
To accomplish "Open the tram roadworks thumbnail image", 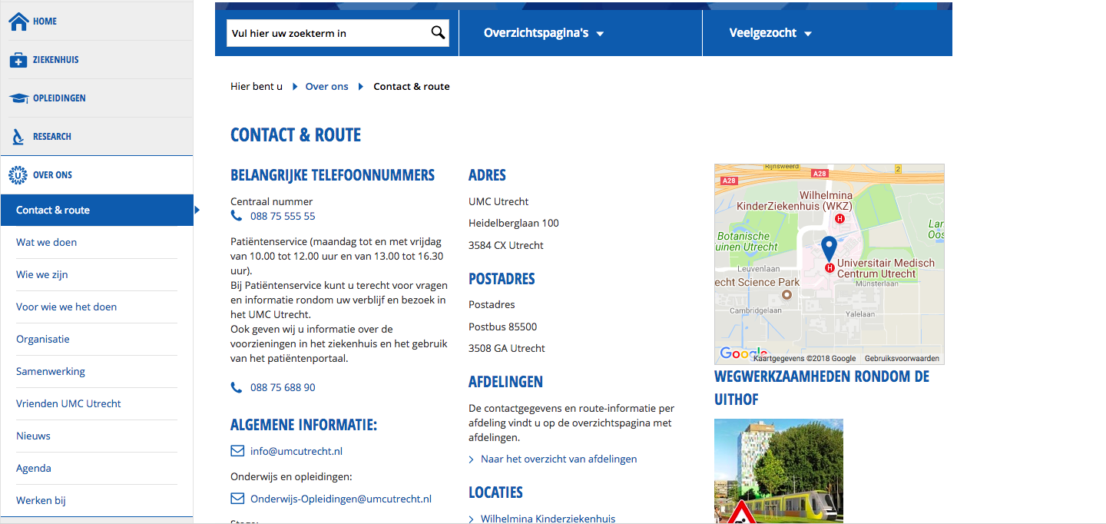I will pyautogui.click(x=778, y=470).
